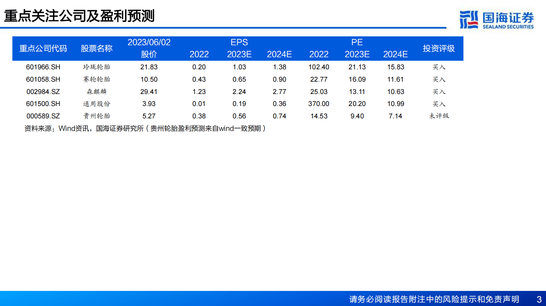Click the stock name 森麒麟
The image size is (546, 306).
point(97,92)
